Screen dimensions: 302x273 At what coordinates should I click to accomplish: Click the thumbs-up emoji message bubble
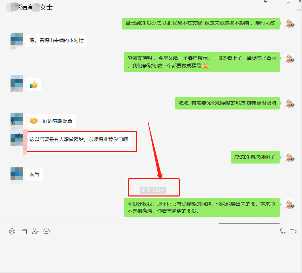34,85
